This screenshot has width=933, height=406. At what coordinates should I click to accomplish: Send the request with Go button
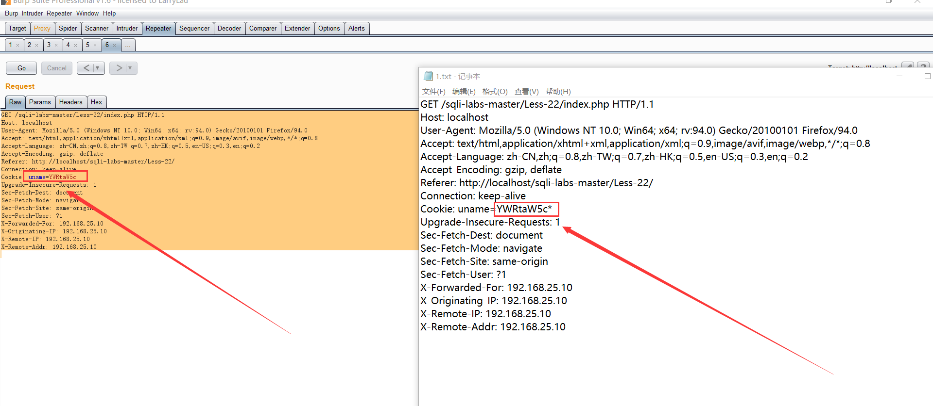[21, 68]
